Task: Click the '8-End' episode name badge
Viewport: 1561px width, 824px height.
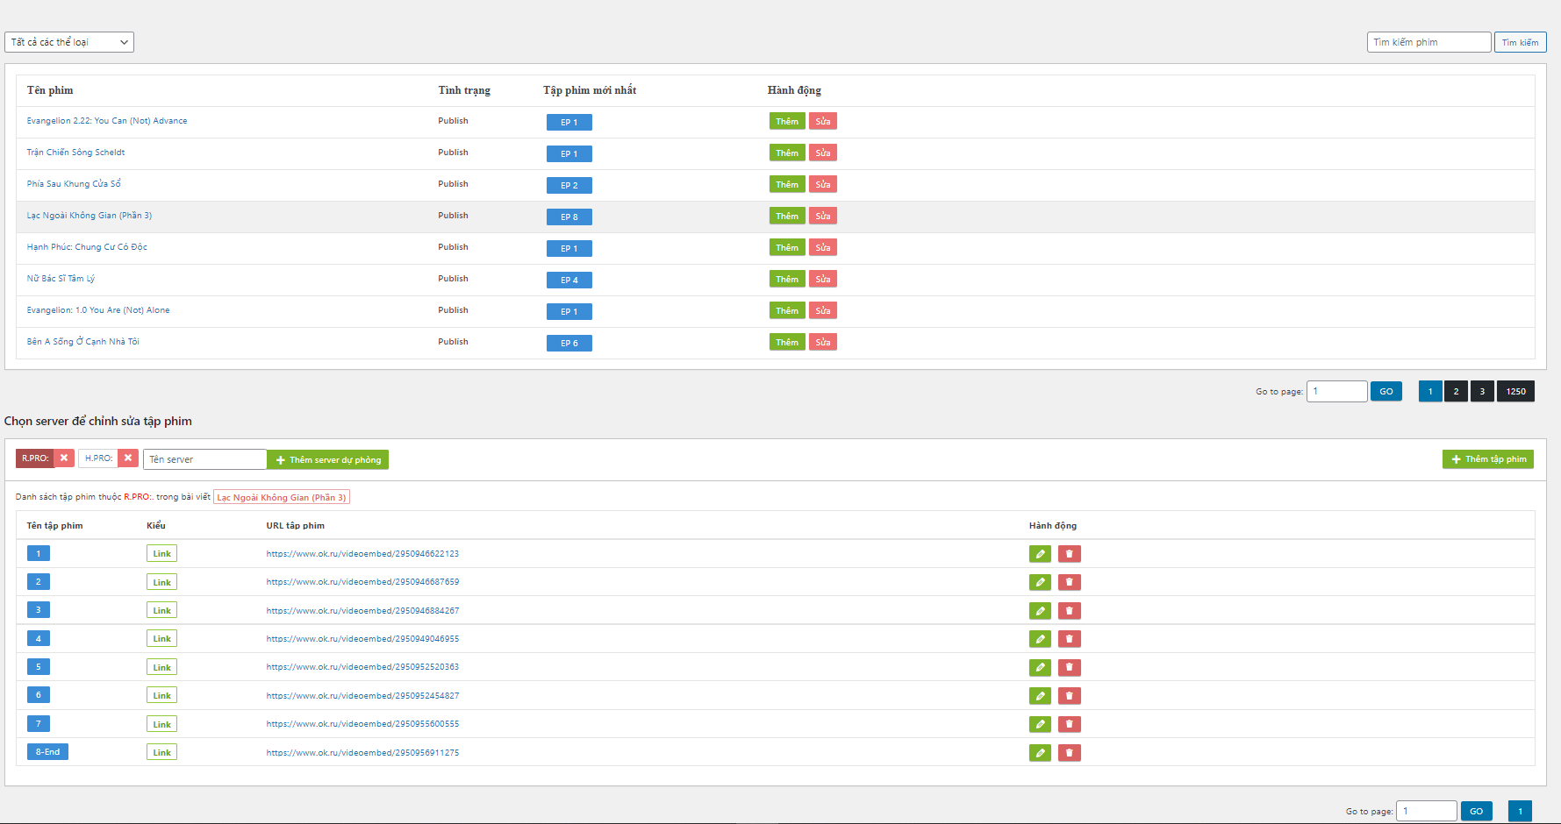Action: pyautogui.click(x=47, y=752)
